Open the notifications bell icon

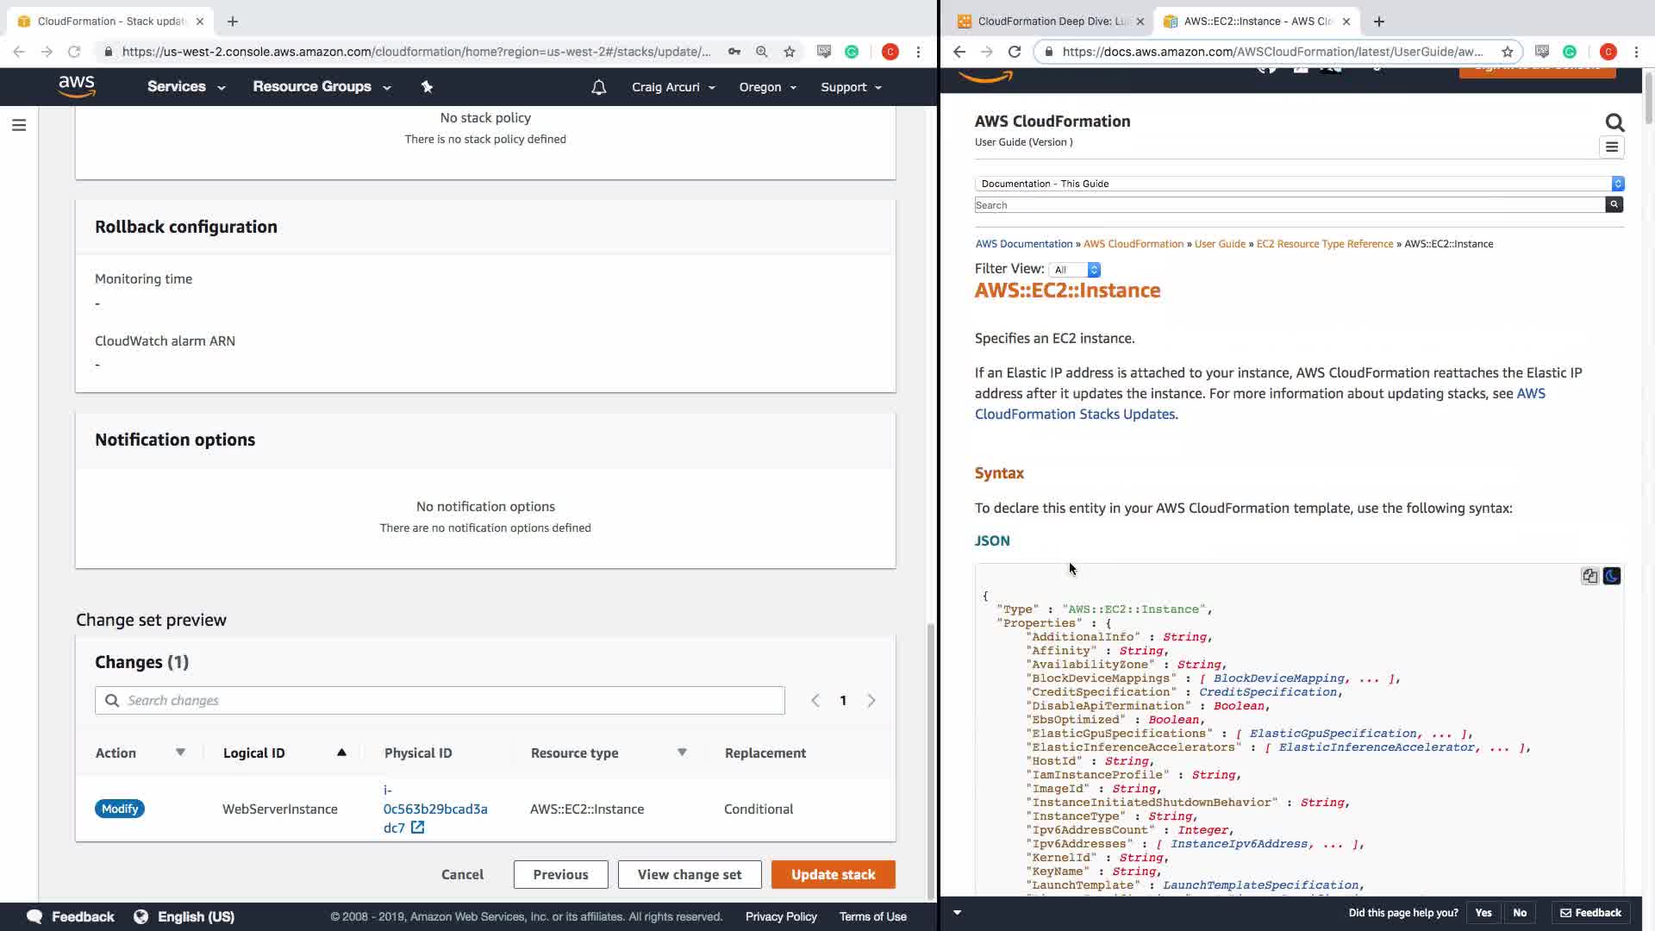tap(598, 87)
